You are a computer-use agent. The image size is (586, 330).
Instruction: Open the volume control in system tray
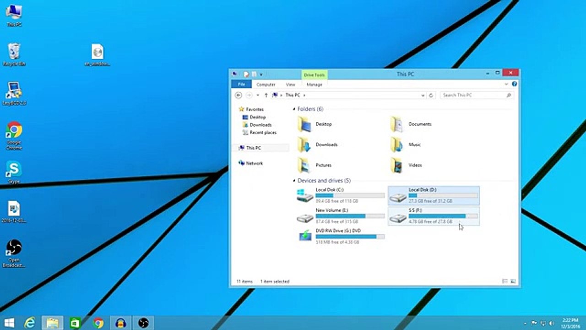pyautogui.click(x=551, y=323)
